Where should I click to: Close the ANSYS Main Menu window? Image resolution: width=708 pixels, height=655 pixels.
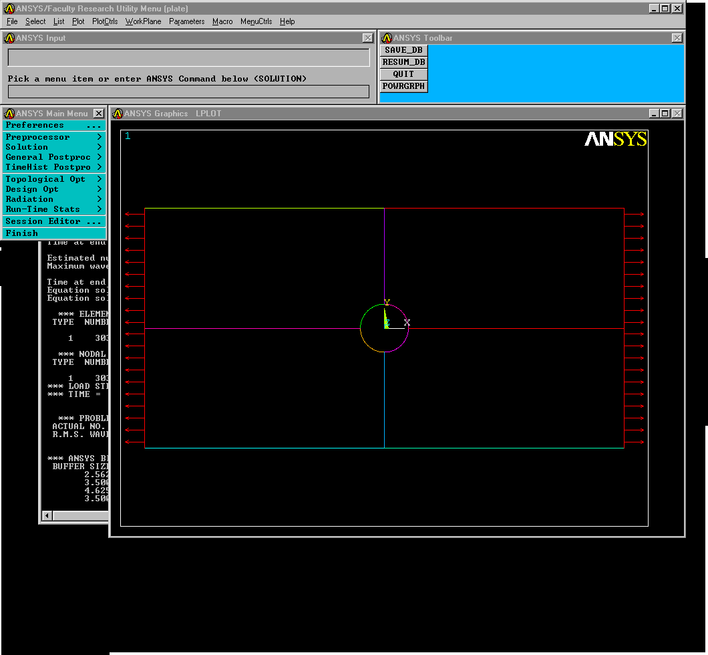(98, 114)
